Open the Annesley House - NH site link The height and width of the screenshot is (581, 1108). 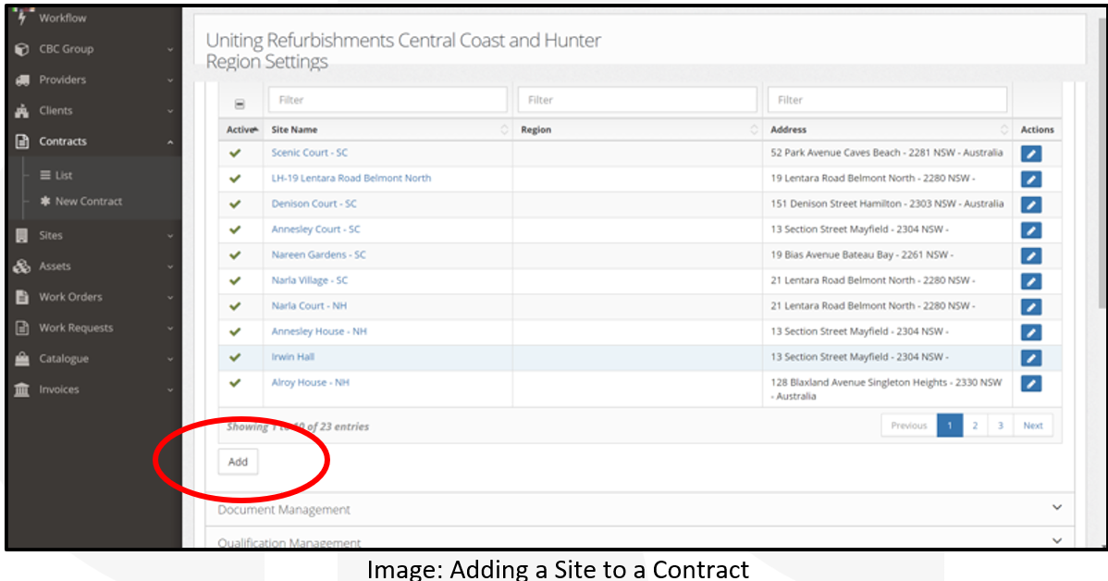click(319, 331)
